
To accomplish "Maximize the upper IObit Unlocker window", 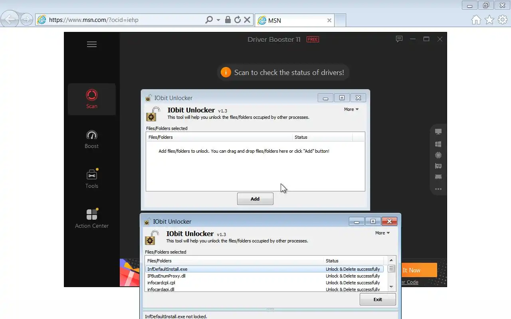I will pyautogui.click(x=342, y=98).
